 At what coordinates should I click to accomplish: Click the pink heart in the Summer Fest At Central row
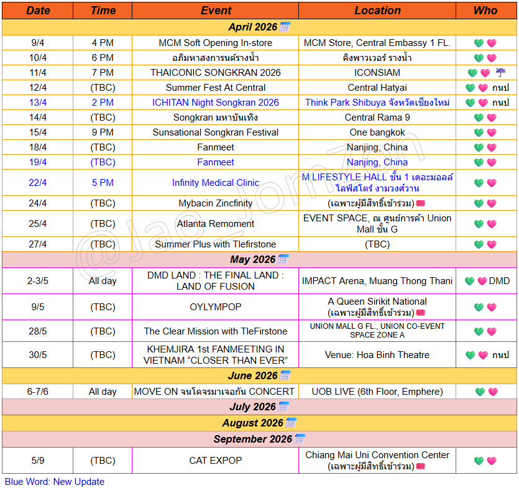[x=483, y=88]
